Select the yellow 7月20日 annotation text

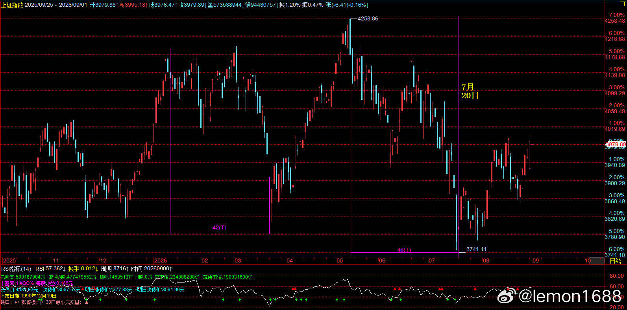pos(470,91)
